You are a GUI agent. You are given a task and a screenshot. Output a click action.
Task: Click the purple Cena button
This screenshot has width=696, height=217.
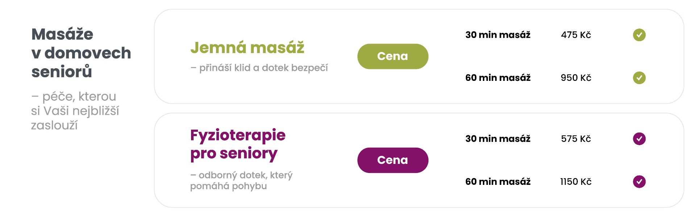pyautogui.click(x=393, y=160)
